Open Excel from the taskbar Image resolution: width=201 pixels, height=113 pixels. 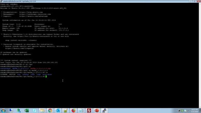pyautogui.click(x=27, y=110)
